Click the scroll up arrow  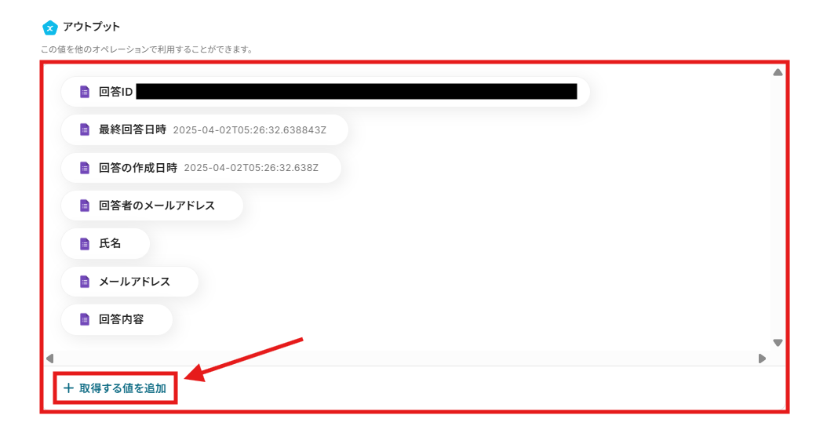click(778, 72)
